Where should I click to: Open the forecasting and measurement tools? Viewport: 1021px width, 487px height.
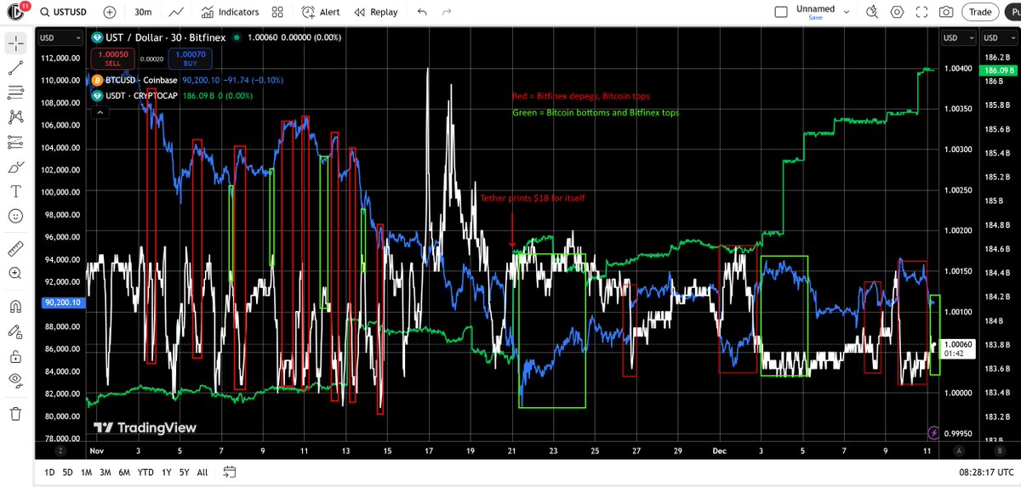point(15,142)
